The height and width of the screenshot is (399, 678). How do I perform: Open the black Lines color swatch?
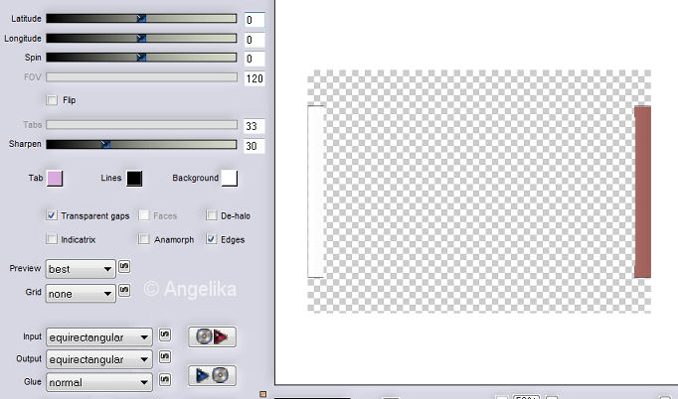point(134,178)
